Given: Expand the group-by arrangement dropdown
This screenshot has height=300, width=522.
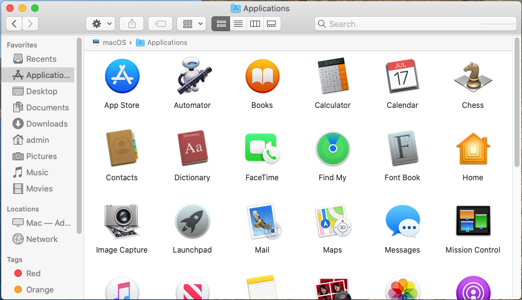Looking at the screenshot, I should 191,24.
